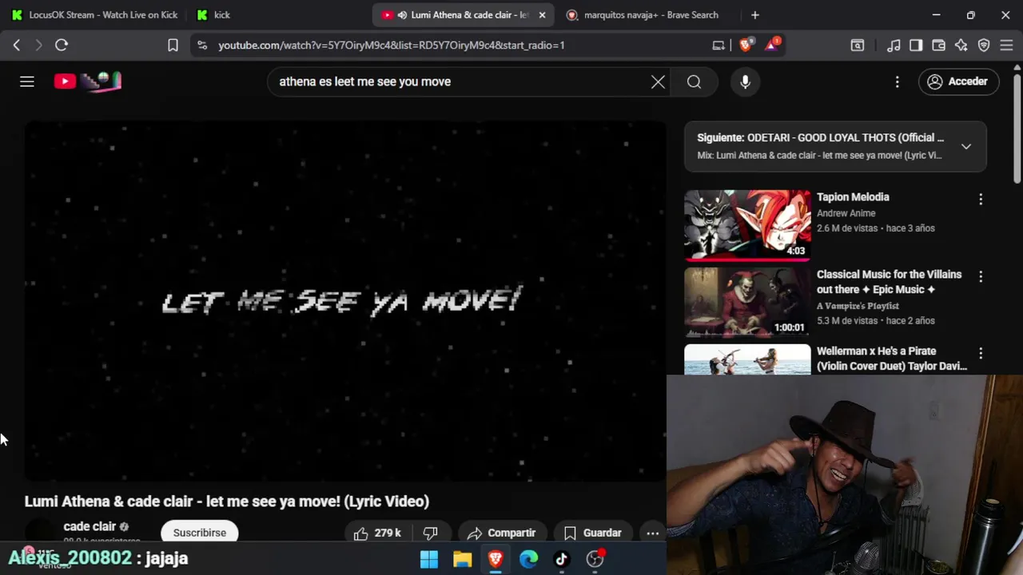The image size is (1023, 575).
Task: Open OBS Studio from the taskbar
Action: [595, 559]
